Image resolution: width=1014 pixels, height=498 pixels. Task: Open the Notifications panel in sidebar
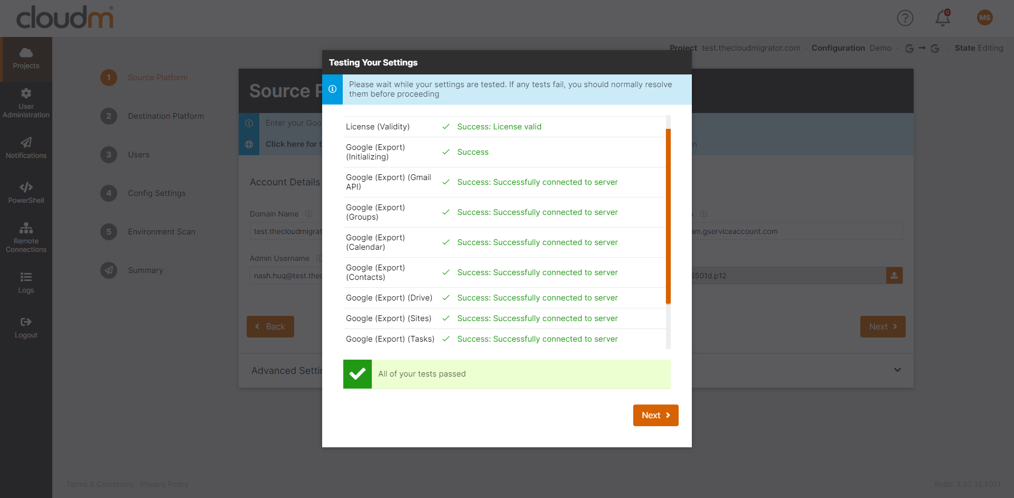pyautogui.click(x=25, y=147)
